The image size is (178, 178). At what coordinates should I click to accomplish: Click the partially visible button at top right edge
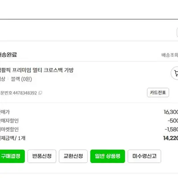click(178, 32)
